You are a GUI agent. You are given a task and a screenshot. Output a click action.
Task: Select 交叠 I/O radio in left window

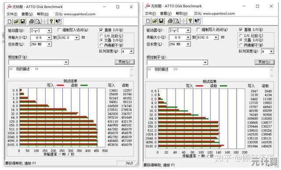(x=101, y=40)
